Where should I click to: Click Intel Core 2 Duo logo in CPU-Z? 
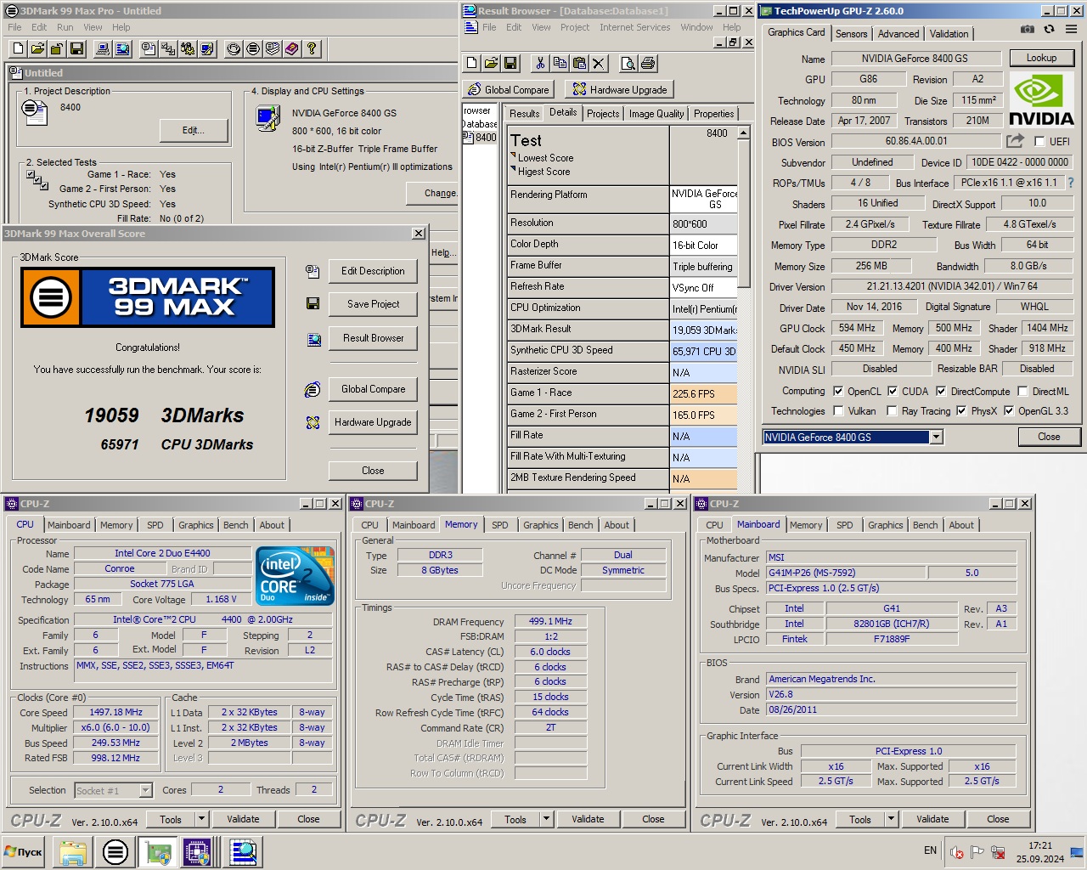coord(295,576)
